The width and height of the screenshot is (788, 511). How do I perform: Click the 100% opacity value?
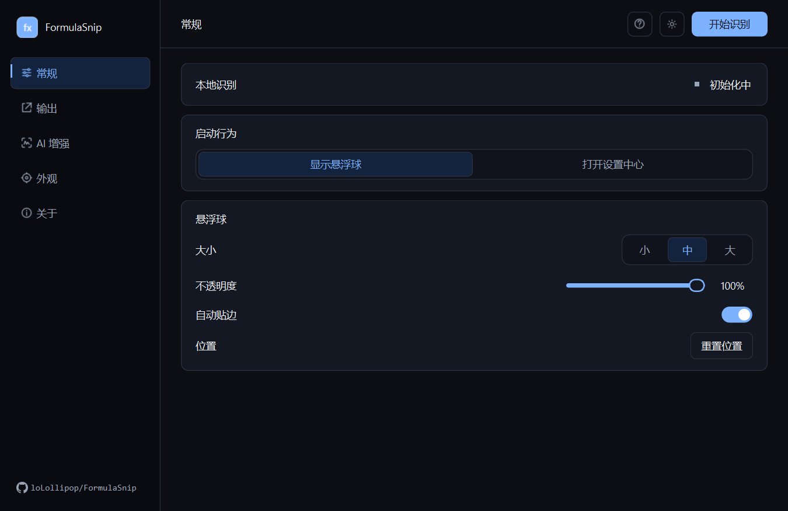tap(733, 286)
